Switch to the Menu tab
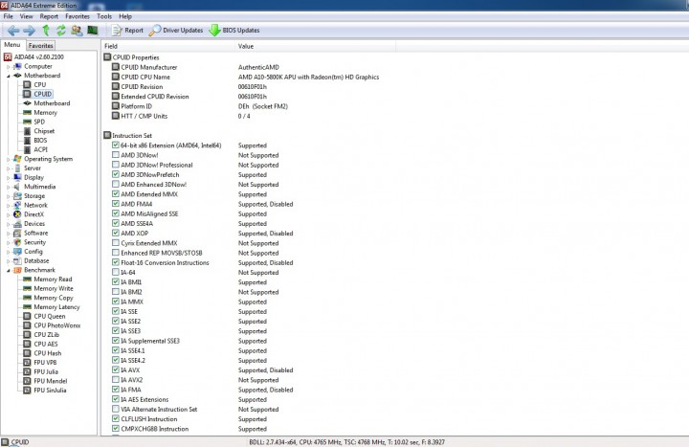This screenshot has height=447, width=689. (12, 45)
